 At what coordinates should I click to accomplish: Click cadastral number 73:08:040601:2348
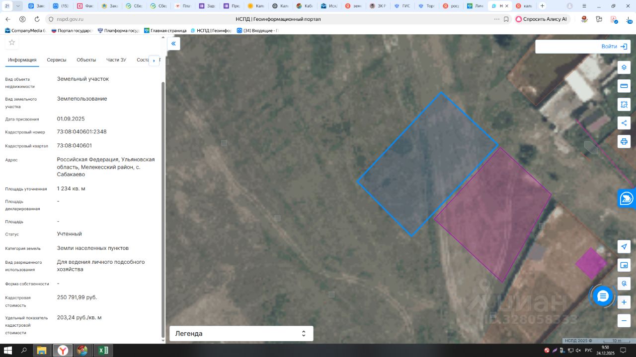pos(82,132)
